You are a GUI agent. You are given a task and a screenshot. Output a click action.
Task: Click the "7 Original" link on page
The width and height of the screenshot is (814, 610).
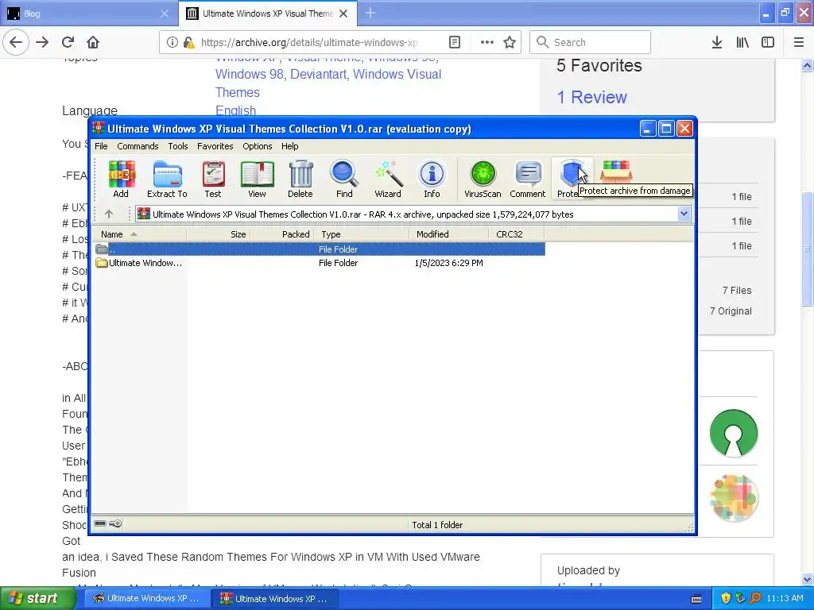coord(731,311)
